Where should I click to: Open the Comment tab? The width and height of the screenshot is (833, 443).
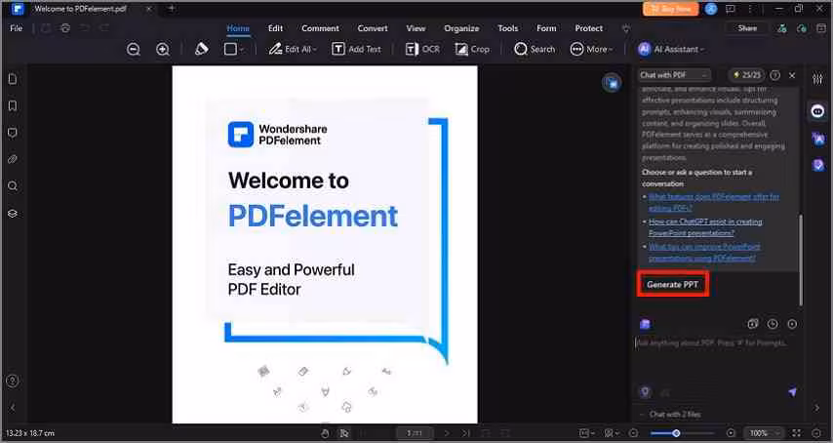click(320, 28)
